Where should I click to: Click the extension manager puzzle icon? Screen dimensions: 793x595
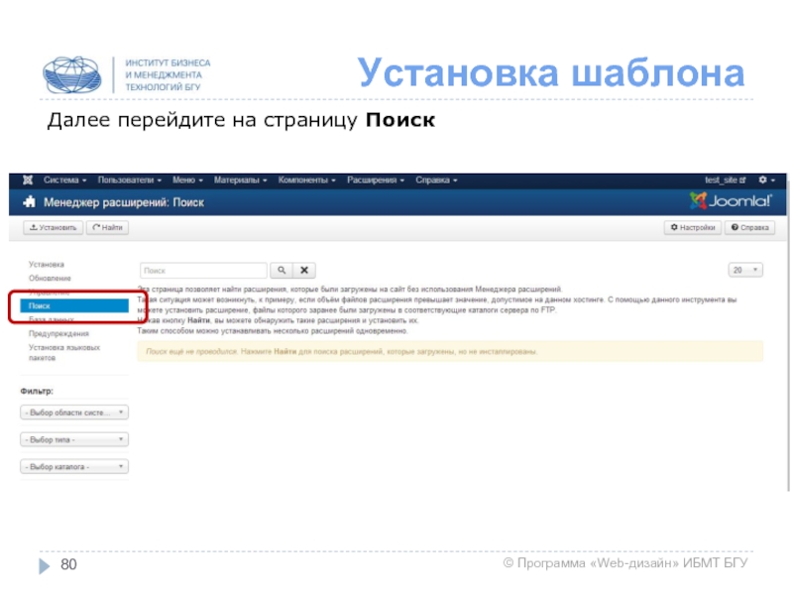(x=30, y=202)
